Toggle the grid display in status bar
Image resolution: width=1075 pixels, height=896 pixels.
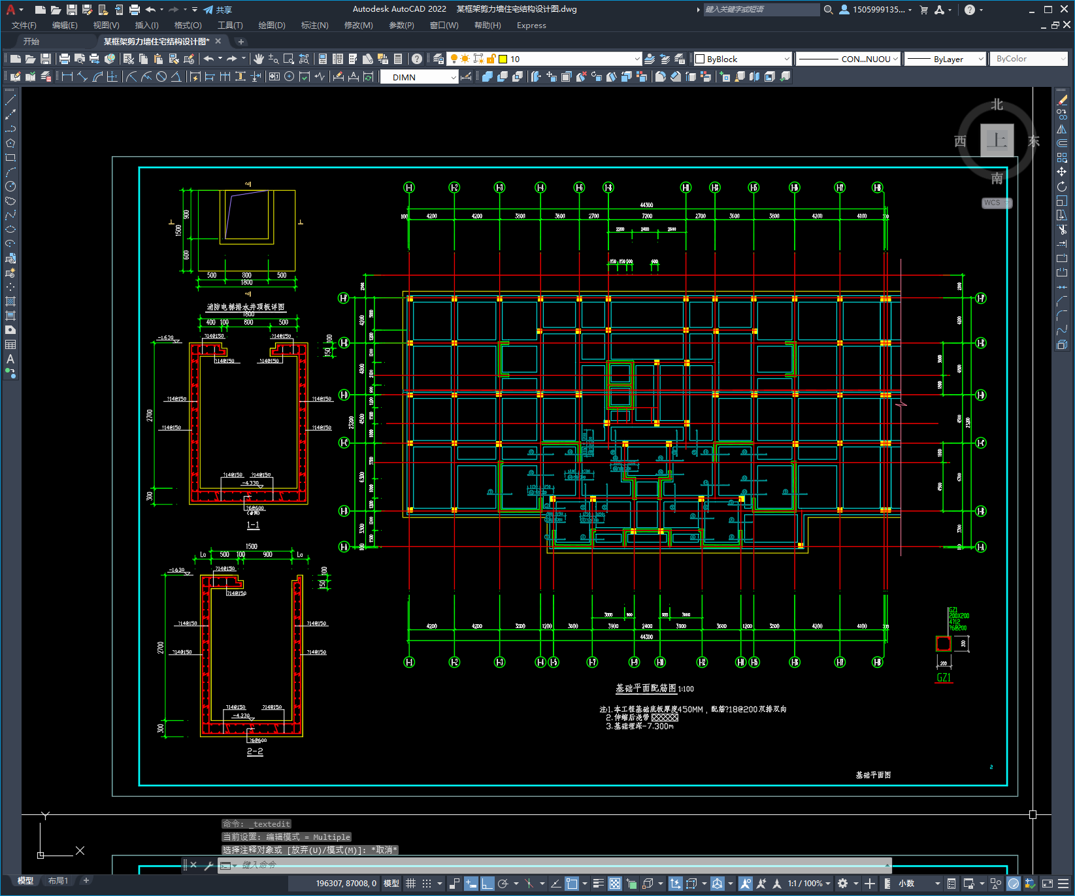click(x=410, y=884)
